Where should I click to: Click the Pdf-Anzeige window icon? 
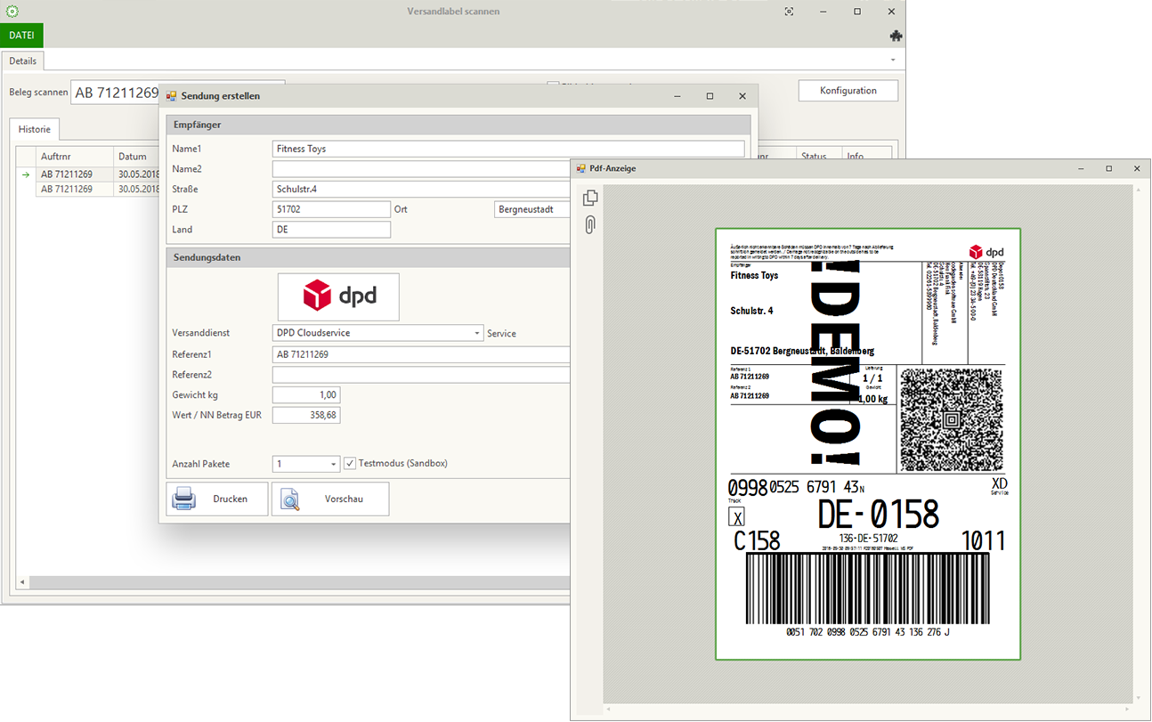580,168
